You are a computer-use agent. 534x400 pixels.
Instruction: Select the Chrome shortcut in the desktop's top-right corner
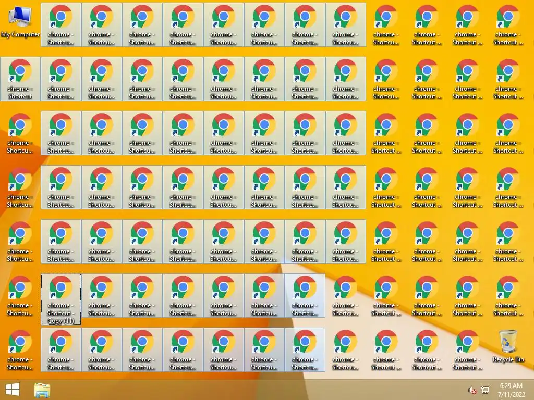[x=508, y=25]
